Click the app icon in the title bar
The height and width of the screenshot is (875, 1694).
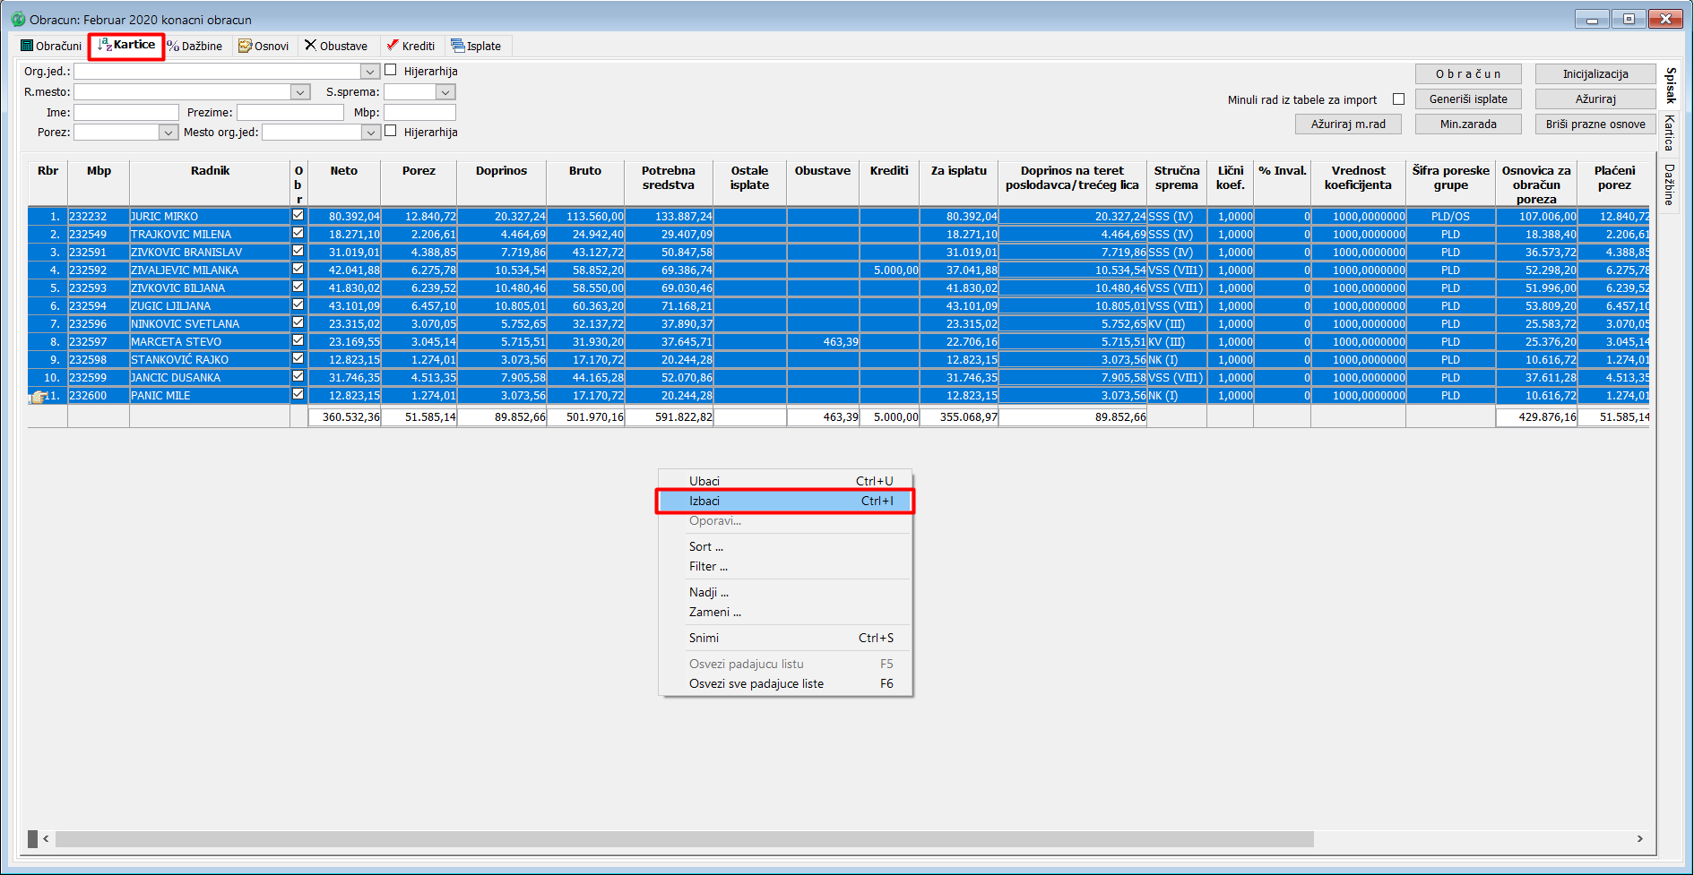[18, 19]
